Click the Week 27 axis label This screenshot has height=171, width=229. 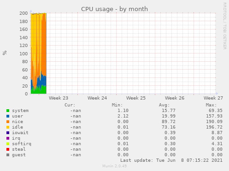pyautogui.click(x=213, y=98)
